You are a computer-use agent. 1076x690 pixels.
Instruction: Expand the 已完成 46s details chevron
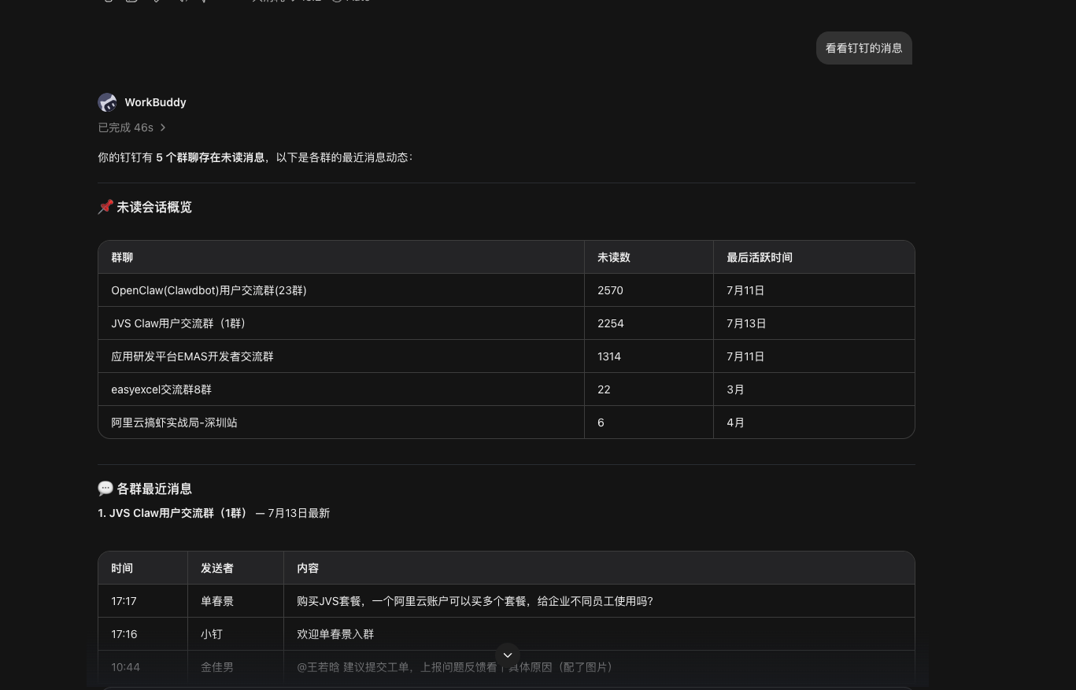point(163,127)
